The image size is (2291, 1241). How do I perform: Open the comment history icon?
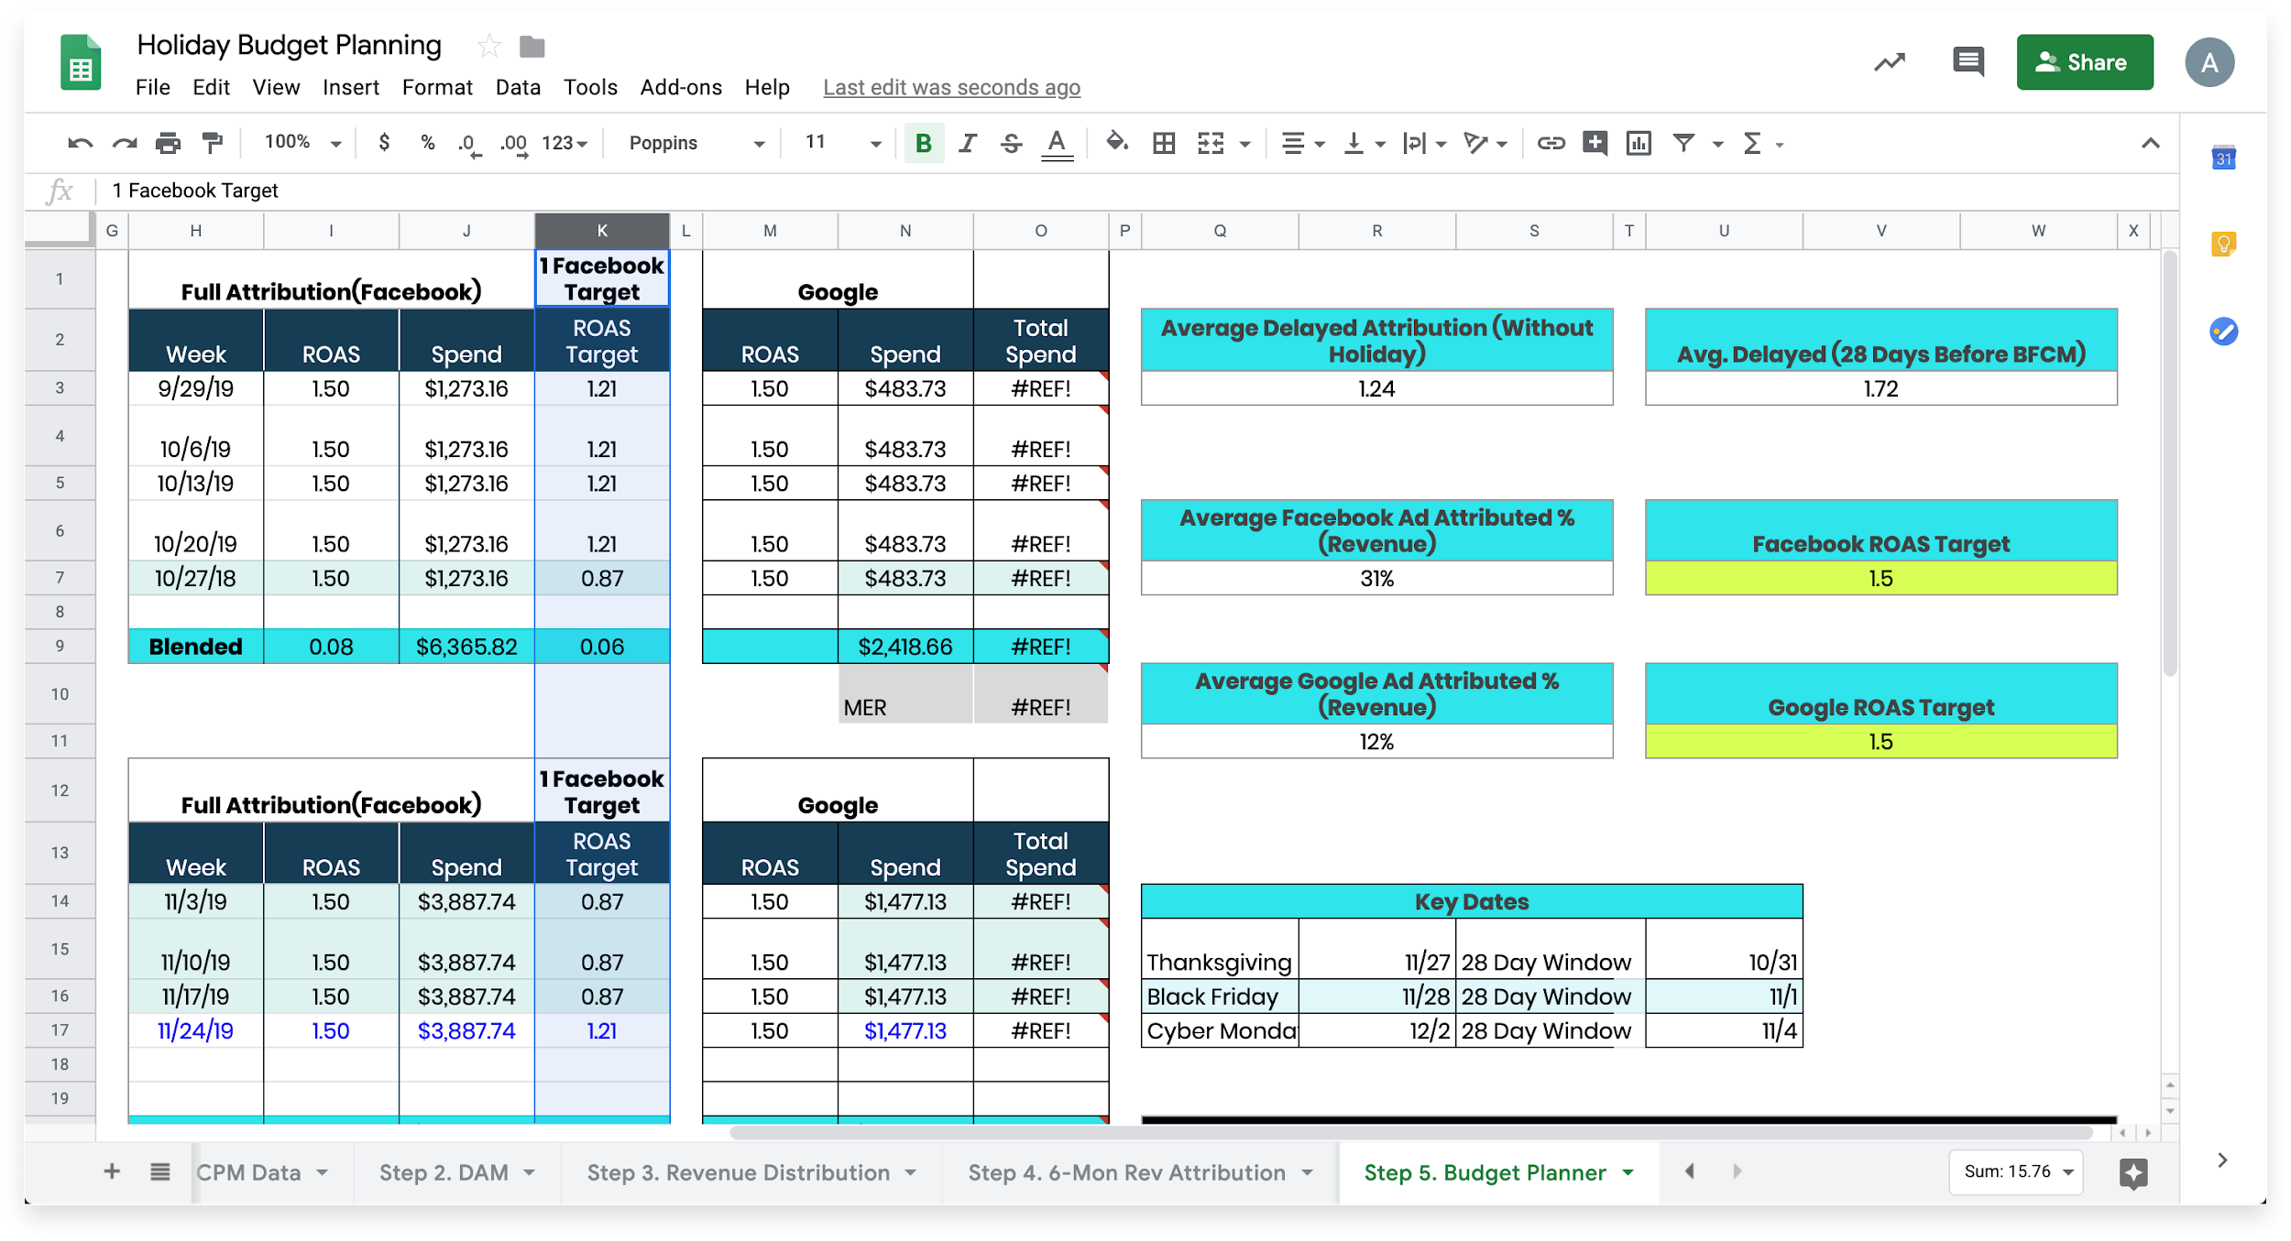coord(1968,62)
